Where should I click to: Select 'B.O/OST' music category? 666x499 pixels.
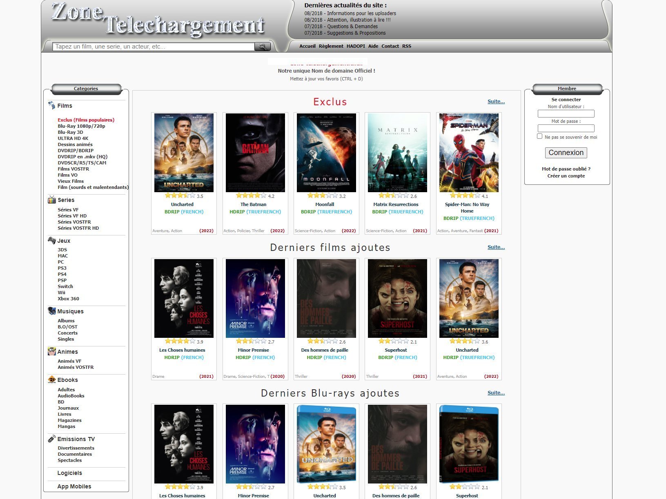coord(67,327)
